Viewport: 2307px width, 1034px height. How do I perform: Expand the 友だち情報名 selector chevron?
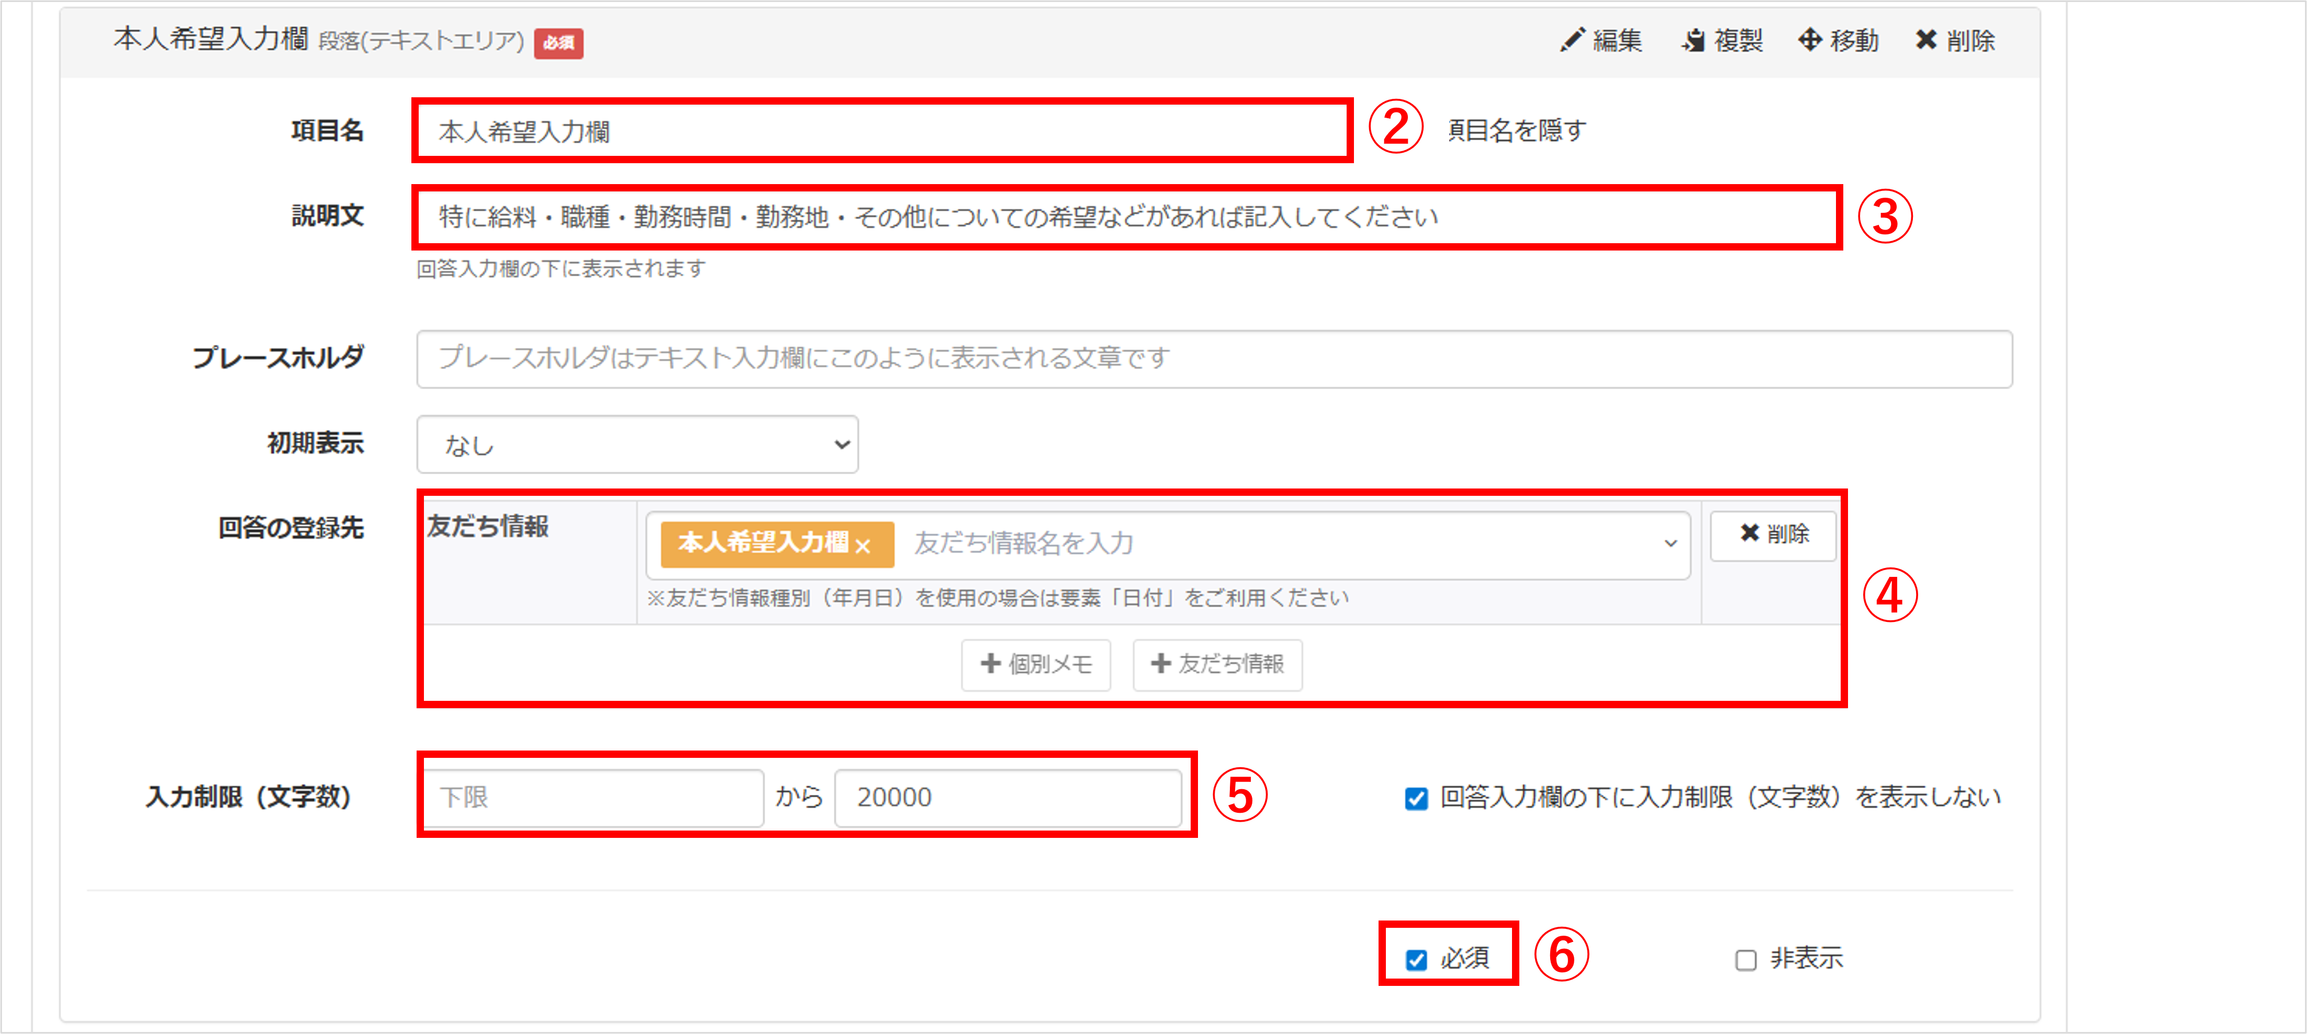pyautogui.click(x=1670, y=543)
